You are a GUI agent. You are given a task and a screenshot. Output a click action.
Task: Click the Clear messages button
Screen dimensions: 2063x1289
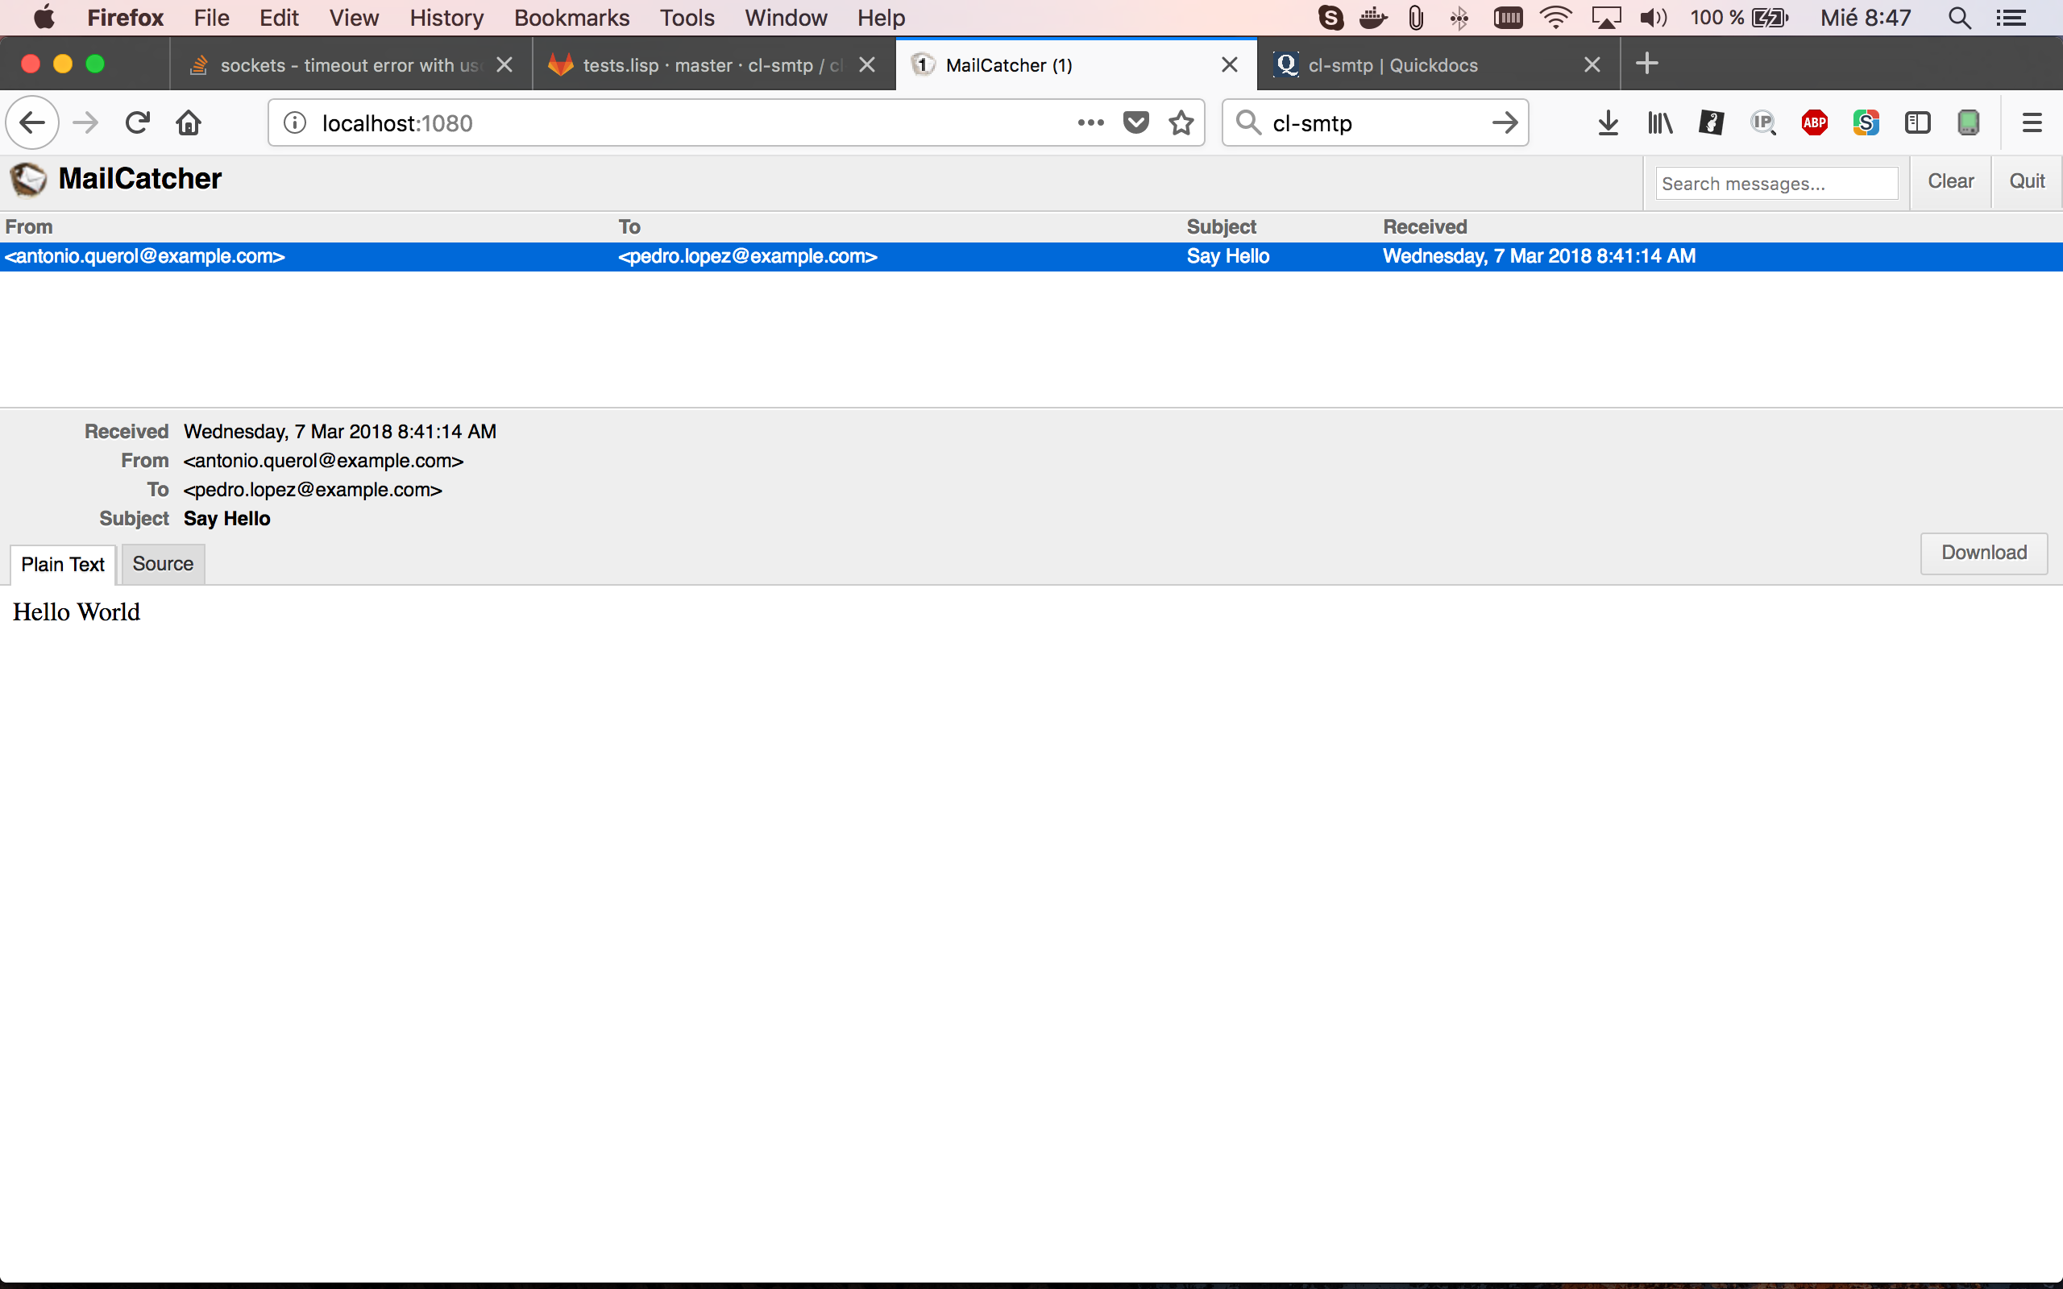[1949, 181]
